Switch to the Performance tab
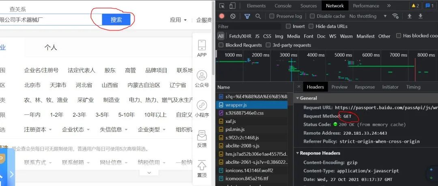Screen dimensions: 438x186 pos(366,6)
